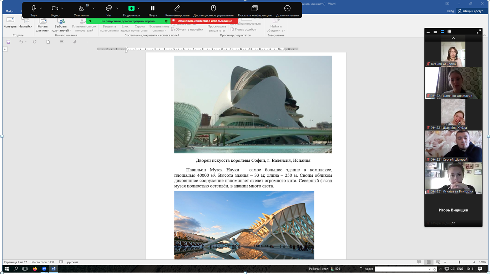Click Строка приветствия in ribbon
Viewport: 491px width, 274px height.
(140, 28)
